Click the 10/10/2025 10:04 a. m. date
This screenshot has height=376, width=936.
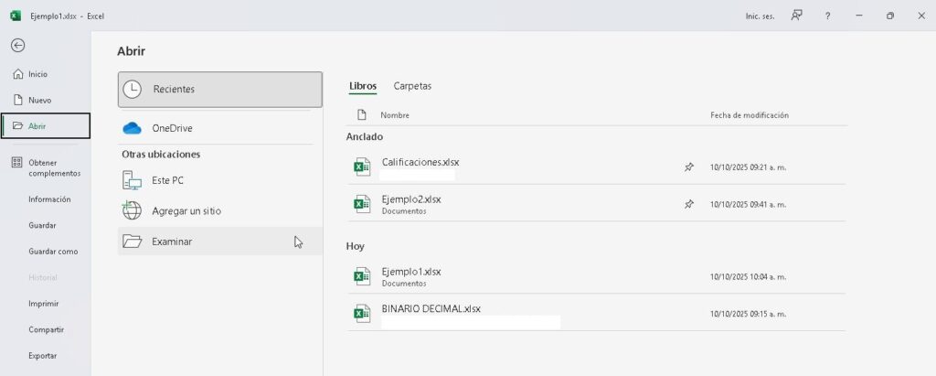click(748, 277)
